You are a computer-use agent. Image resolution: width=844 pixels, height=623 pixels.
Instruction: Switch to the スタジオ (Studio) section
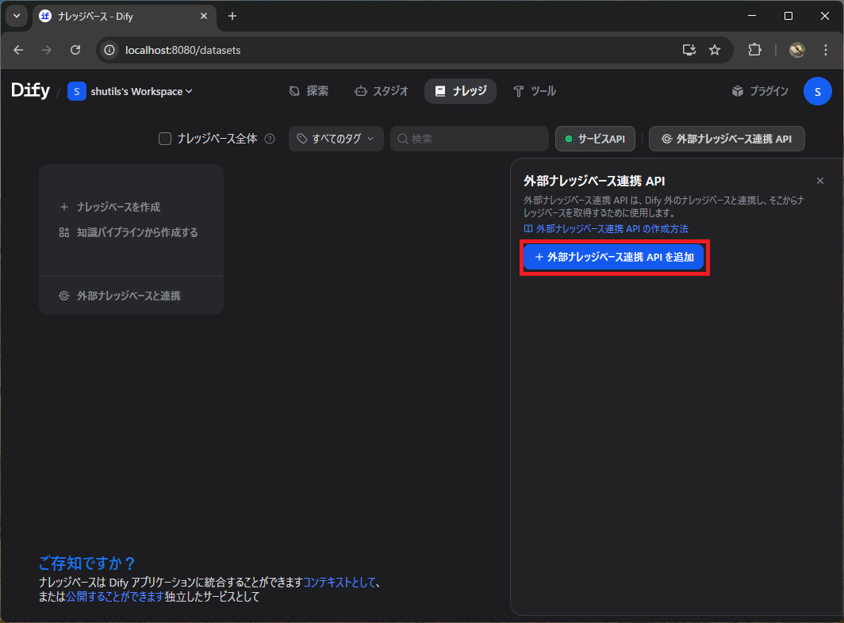tap(382, 90)
